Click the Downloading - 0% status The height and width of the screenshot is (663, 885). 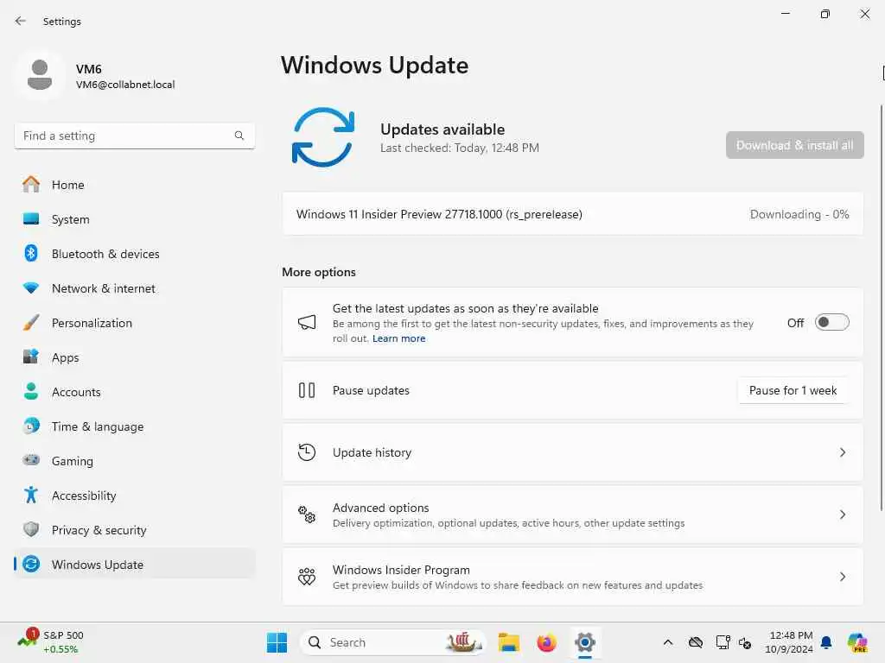click(799, 214)
